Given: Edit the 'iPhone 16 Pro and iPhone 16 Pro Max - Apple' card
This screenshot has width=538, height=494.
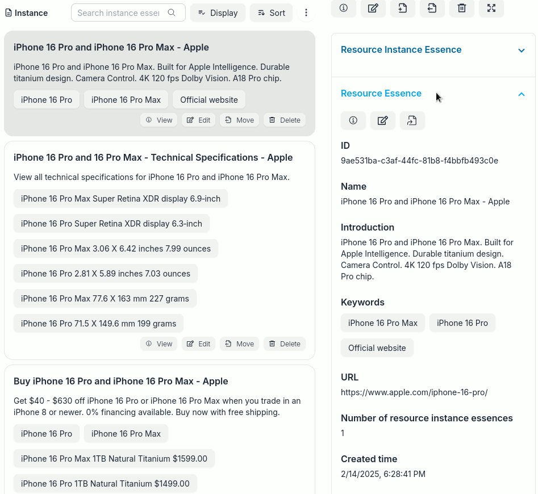Looking at the screenshot, I should 199,120.
